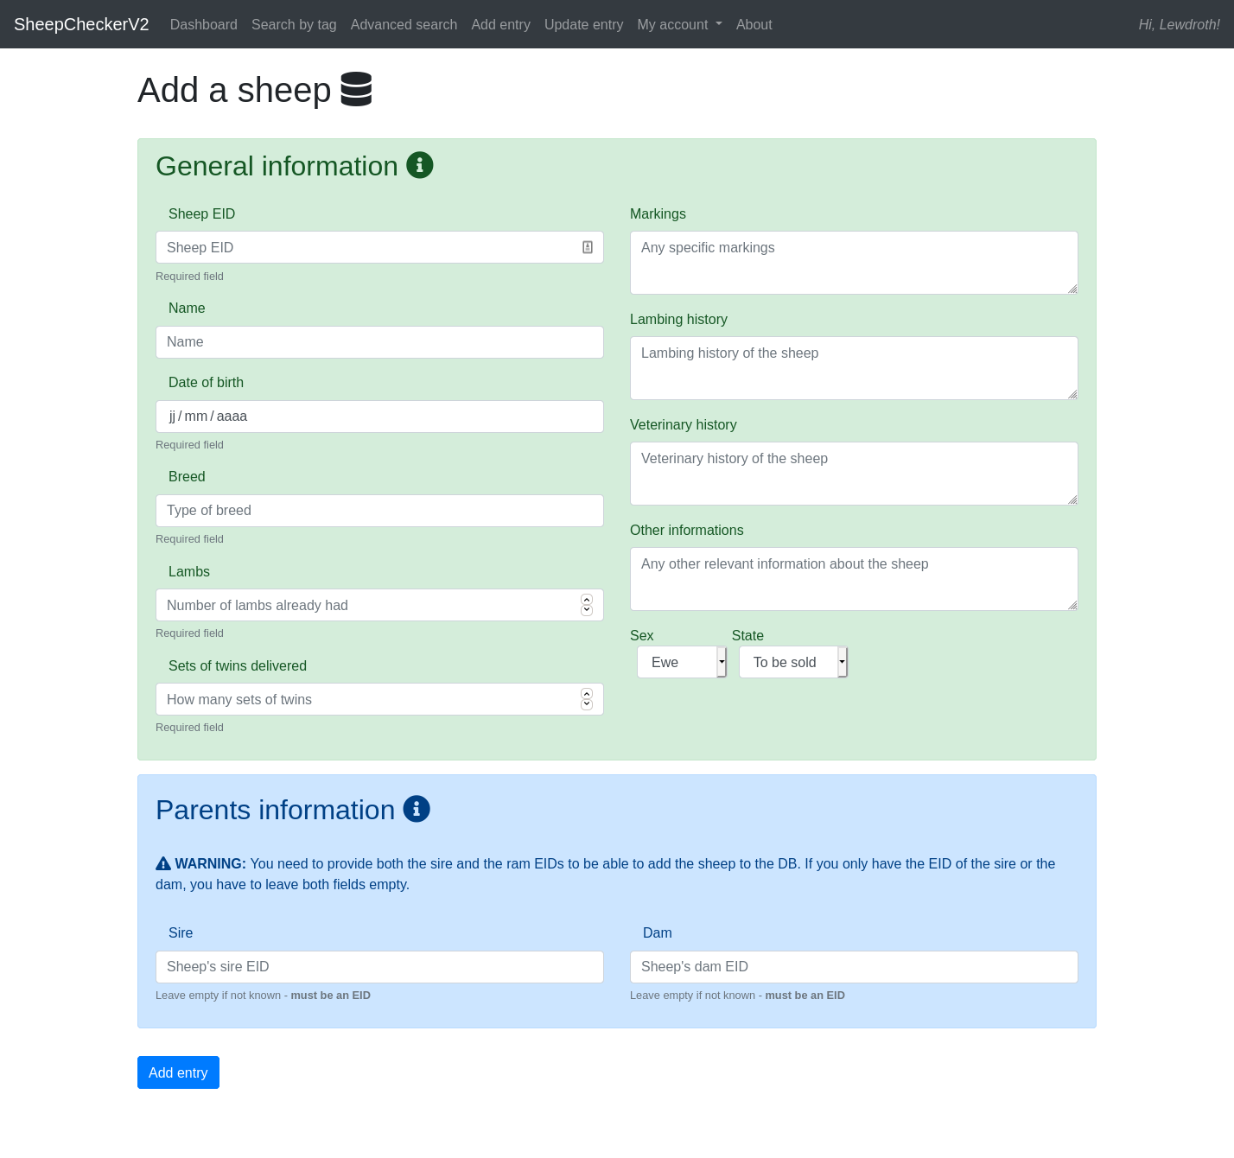Open the Sex dropdown showing Ewe
The image size is (1234, 1158).
[681, 662]
